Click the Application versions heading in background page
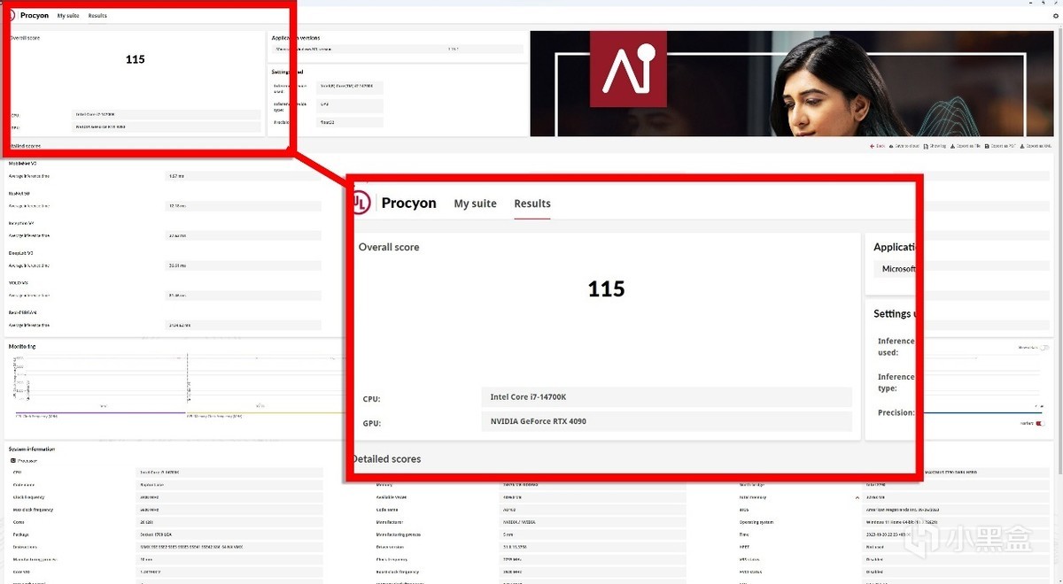 point(296,38)
